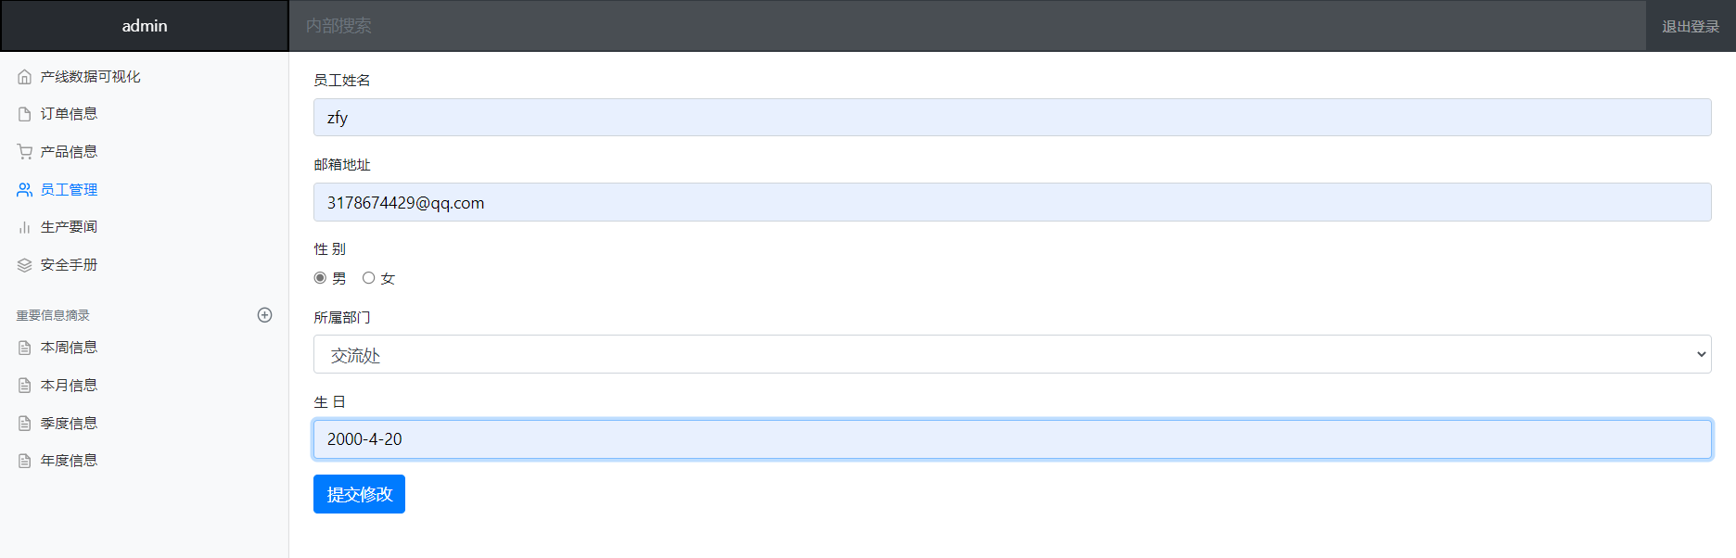Click the file icon next to 订单信息
This screenshot has width=1736, height=558.
coord(25,114)
